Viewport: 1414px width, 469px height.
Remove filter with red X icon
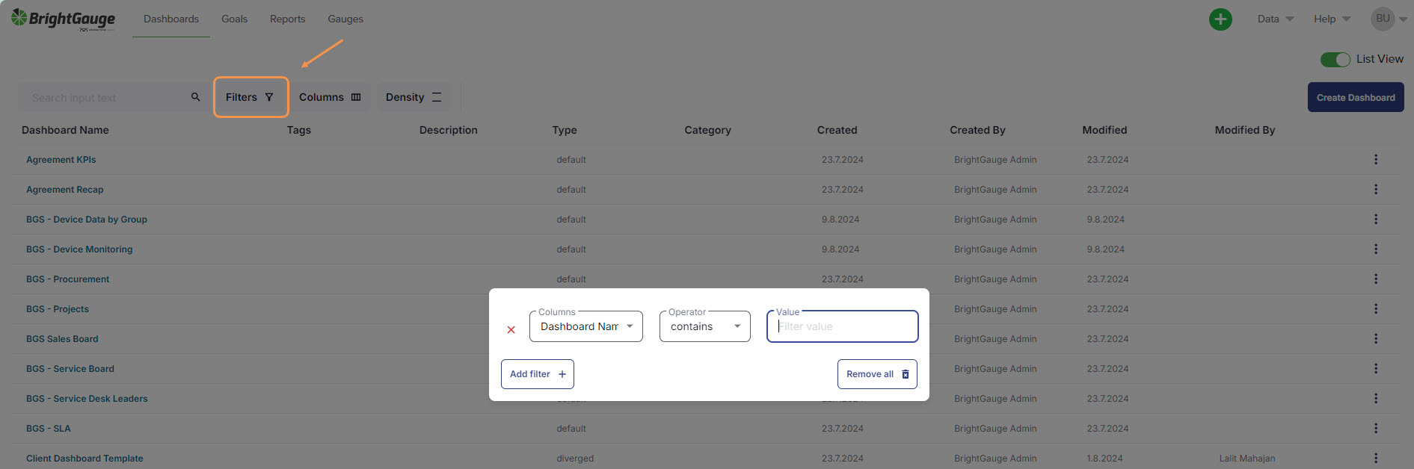coord(511,329)
